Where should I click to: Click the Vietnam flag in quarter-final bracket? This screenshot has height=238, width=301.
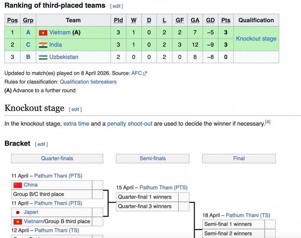[18, 222]
